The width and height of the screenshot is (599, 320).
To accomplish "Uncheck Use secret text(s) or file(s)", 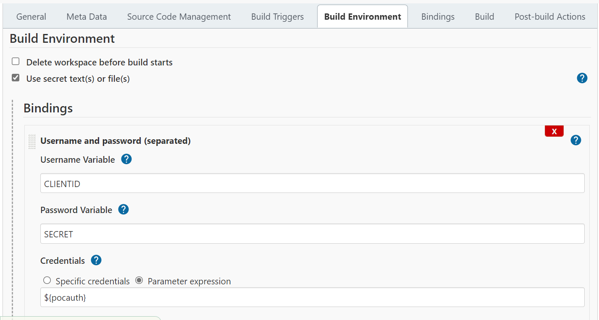I will point(16,78).
